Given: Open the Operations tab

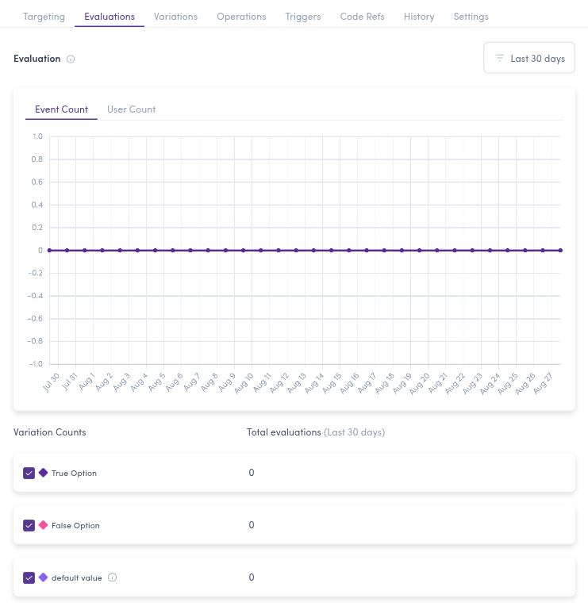Looking at the screenshot, I should 241,17.
